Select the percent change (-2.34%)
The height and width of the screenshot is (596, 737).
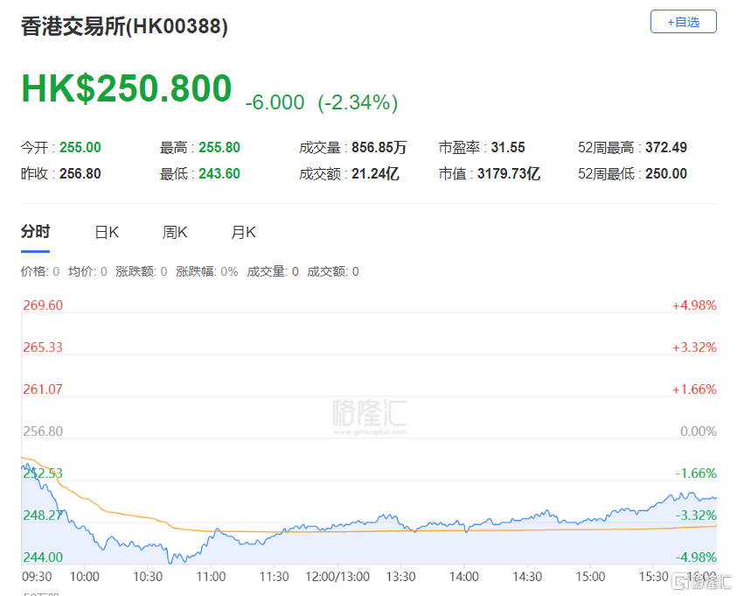coord(358,102)
